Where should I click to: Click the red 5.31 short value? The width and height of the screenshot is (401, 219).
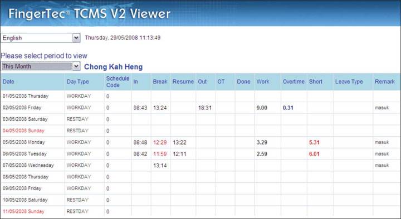pyautogui.click(x=314, y=142)
